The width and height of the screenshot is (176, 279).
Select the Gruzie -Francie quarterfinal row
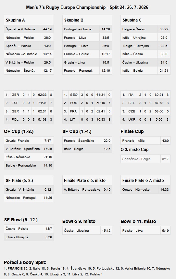29,140
